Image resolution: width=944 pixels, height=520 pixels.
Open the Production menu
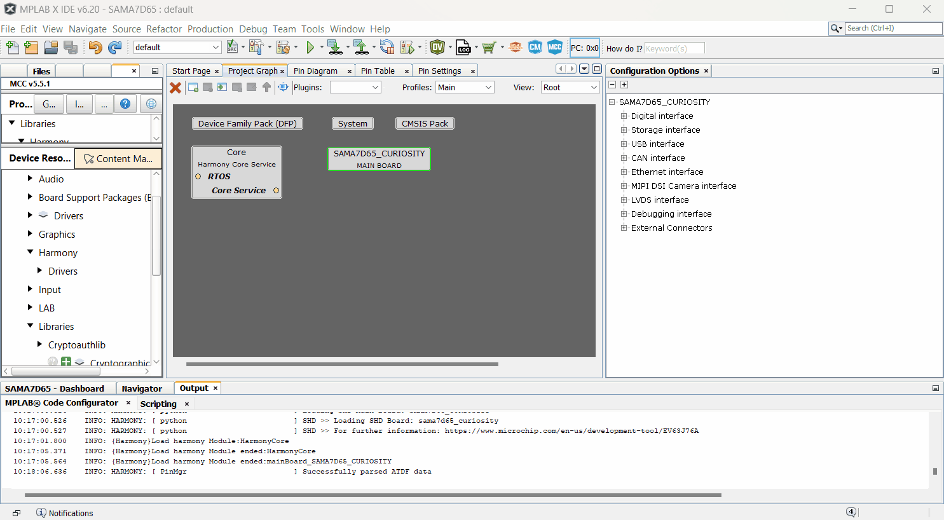[210, 29]
